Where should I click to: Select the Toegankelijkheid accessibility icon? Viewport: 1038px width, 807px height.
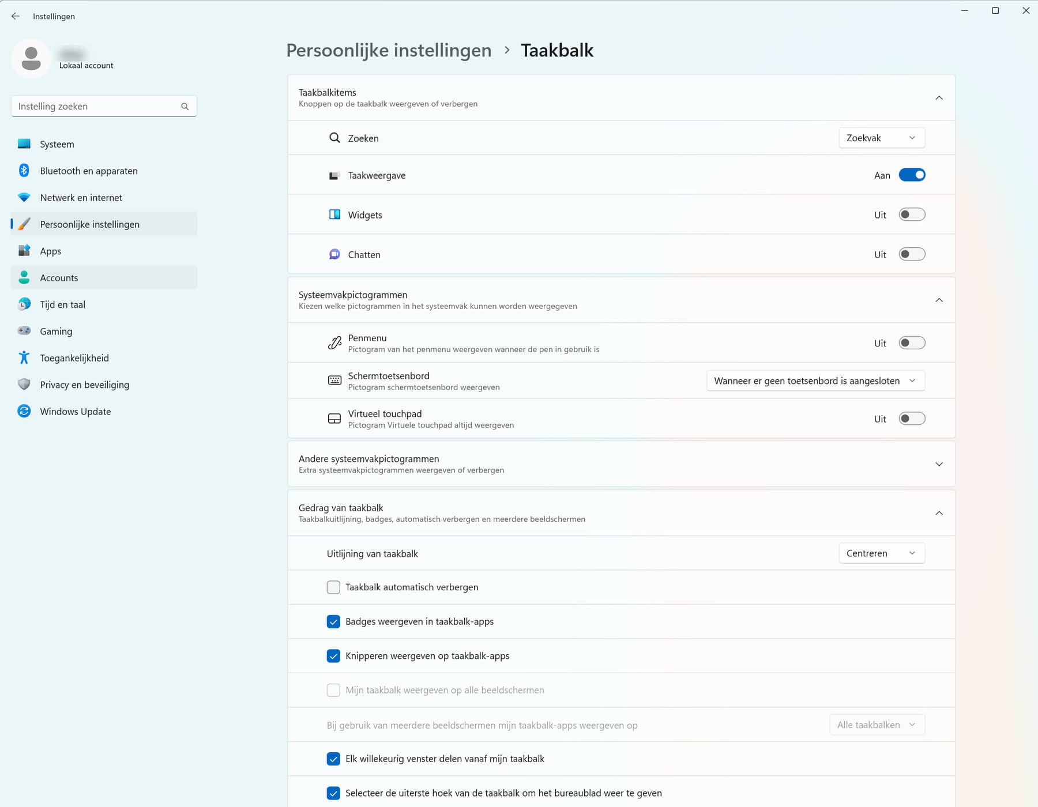pos(24,358)
